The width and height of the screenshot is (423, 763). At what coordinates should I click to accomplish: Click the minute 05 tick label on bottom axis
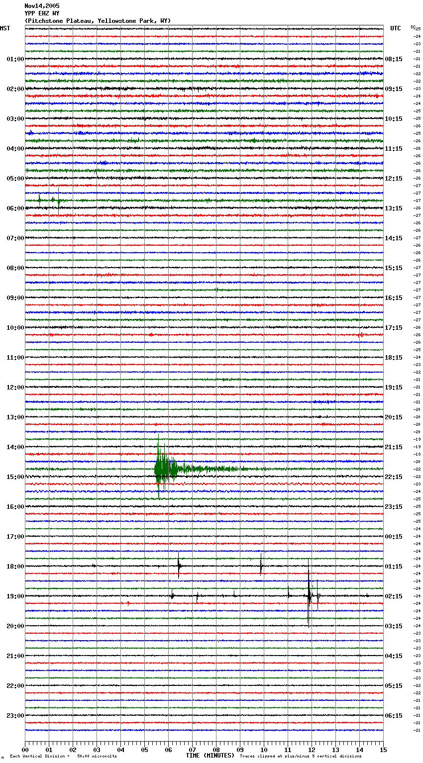click(144, 750)
